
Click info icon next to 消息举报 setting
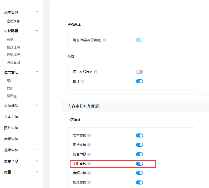click(x=89, y=154)
